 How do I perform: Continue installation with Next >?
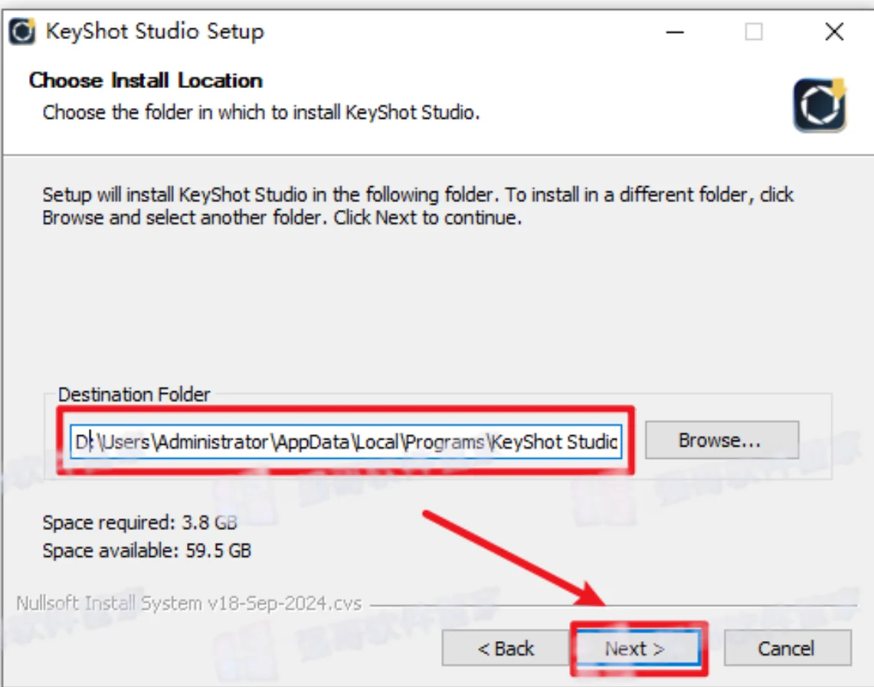coord(637,648)
